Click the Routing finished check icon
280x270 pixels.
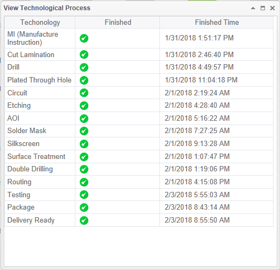click(x=84, y=182)
